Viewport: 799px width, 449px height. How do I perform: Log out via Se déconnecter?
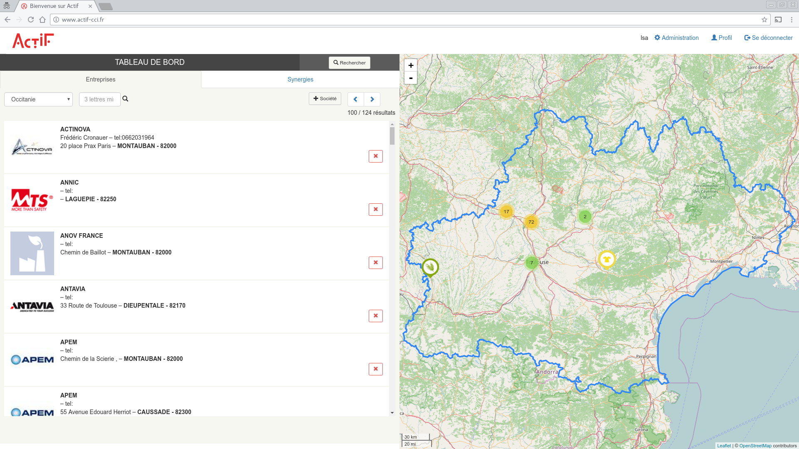click(x=768, y=38)
